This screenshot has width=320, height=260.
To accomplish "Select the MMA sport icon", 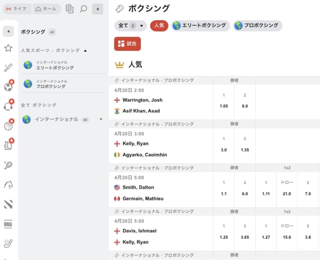I will point(8,224).
